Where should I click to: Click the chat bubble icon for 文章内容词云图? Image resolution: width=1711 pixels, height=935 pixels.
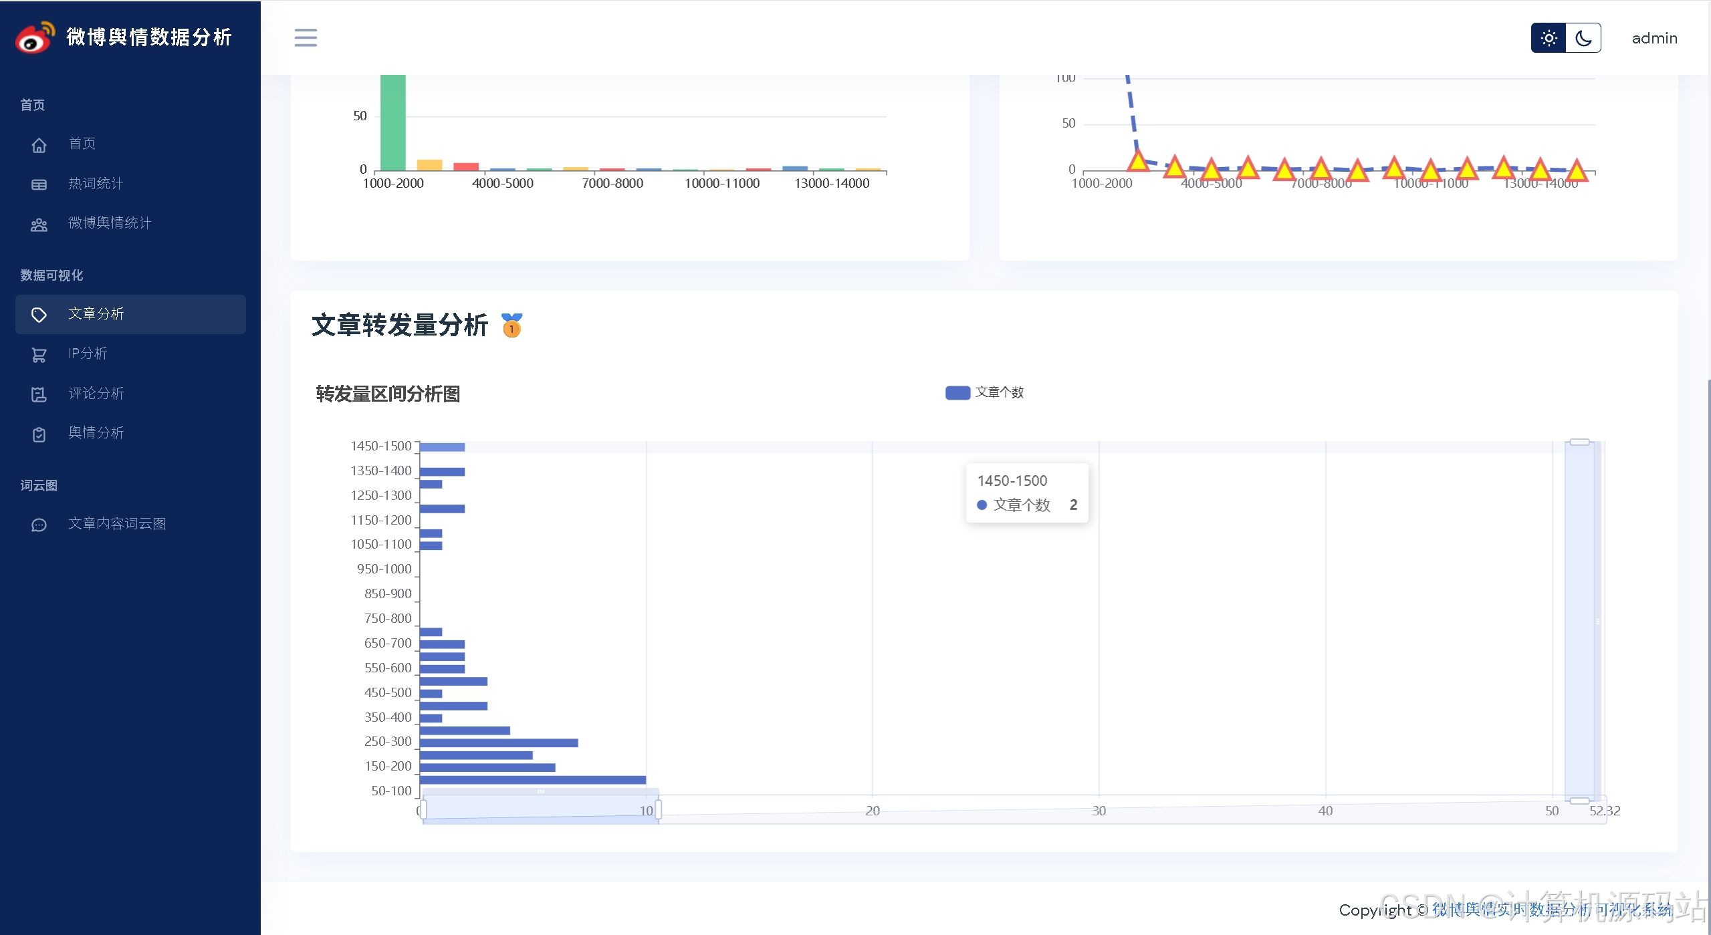39,525
